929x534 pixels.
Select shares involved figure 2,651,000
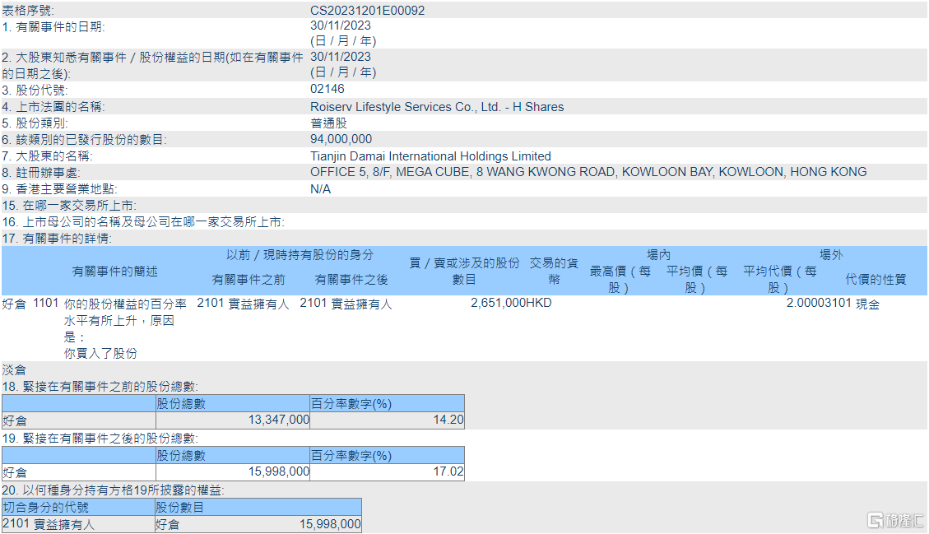(499, 303)
